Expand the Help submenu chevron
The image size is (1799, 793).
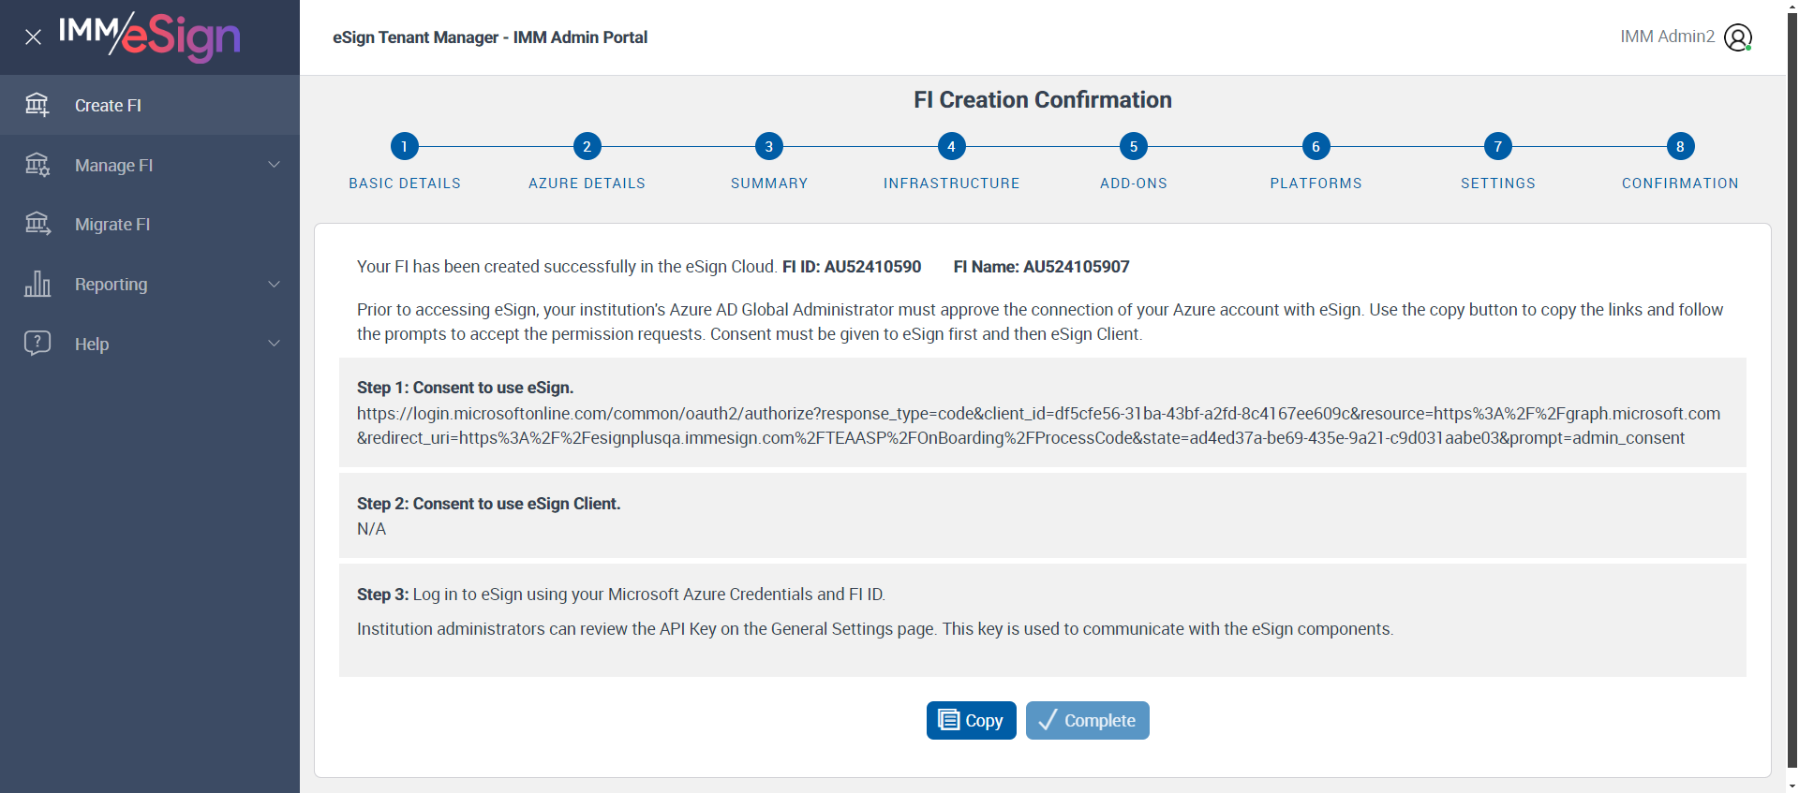[274, 343]
